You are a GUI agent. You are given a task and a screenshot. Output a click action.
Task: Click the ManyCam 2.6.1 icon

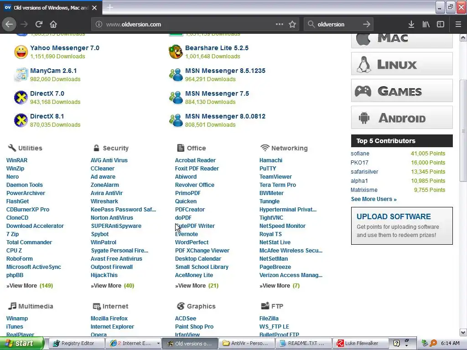[21, 75]
